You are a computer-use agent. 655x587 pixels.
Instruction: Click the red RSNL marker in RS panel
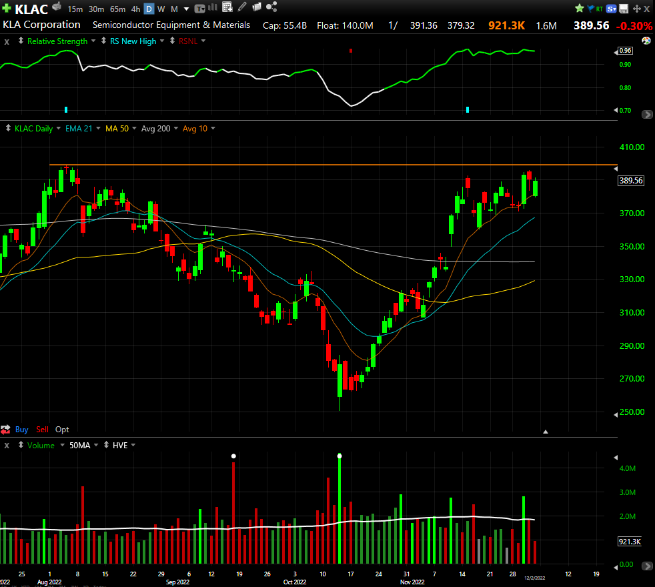click(351, 51)
